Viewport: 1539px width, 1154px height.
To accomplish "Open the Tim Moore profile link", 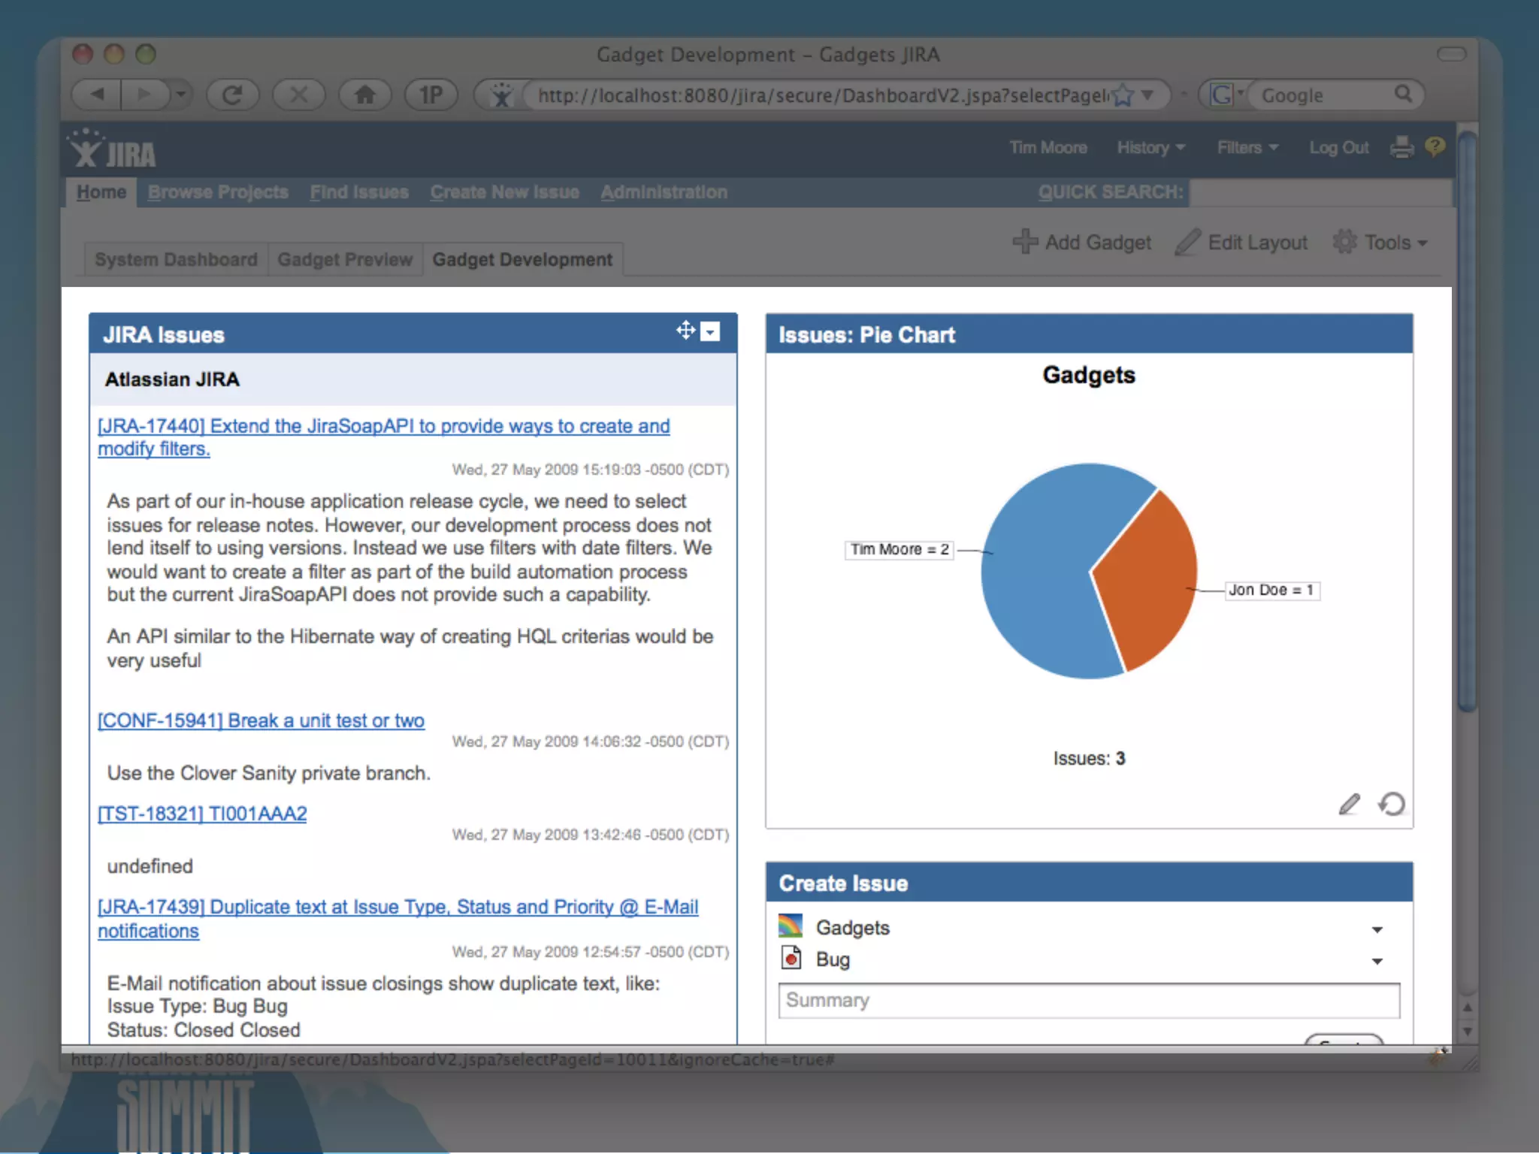I will [x=1048, y=147].
